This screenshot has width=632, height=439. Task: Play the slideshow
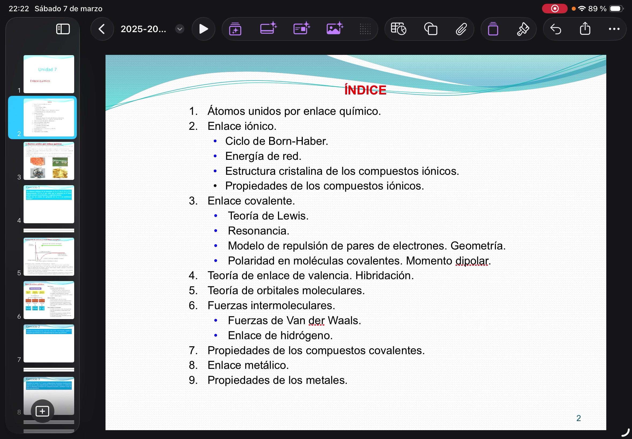pyautogui.click(x=203, y=29)
